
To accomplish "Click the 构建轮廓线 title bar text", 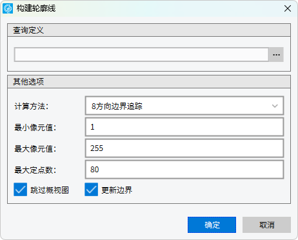I will click(x=36, y=8).
